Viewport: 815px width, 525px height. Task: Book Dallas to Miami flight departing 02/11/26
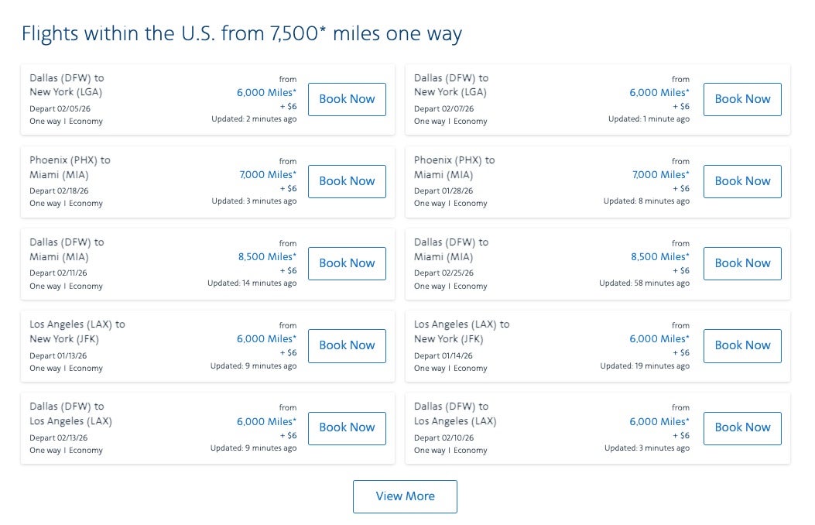[347, 263]
